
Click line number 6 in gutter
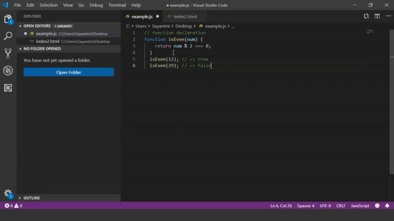(134, 66)
